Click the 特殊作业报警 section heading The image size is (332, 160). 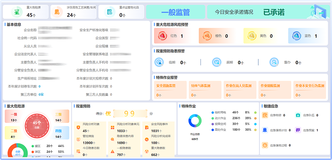click(x=167, y=77)
